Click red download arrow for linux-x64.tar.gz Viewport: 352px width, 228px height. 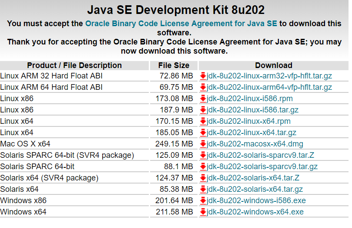203,133
